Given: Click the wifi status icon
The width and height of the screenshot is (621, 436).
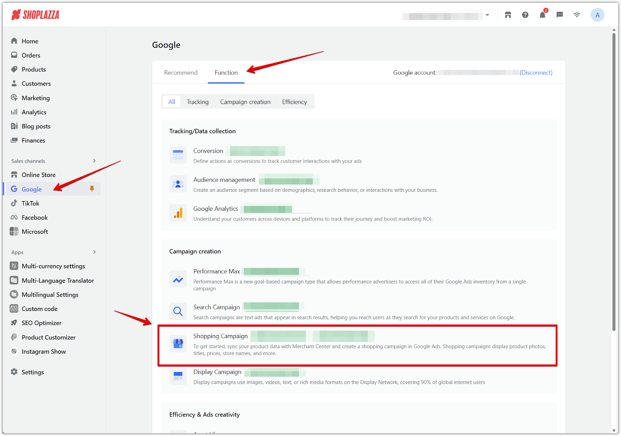Looking at the screenshot, I should coord(577,15).
